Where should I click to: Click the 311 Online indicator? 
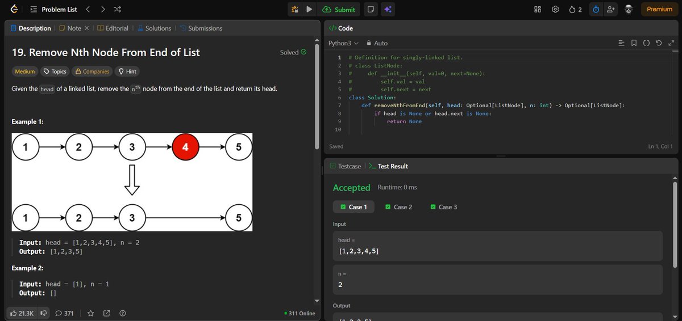coord(300,313)
